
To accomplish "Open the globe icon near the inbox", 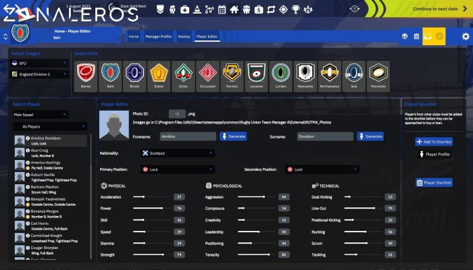I will 405,36.
